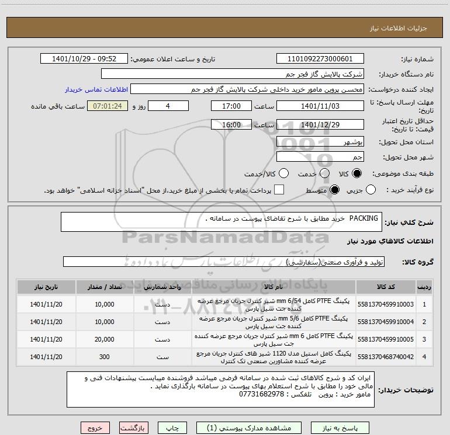
Task: Click the buyer name field شرکت پالایش گاز فجر جم
Action: click(233, 74)
